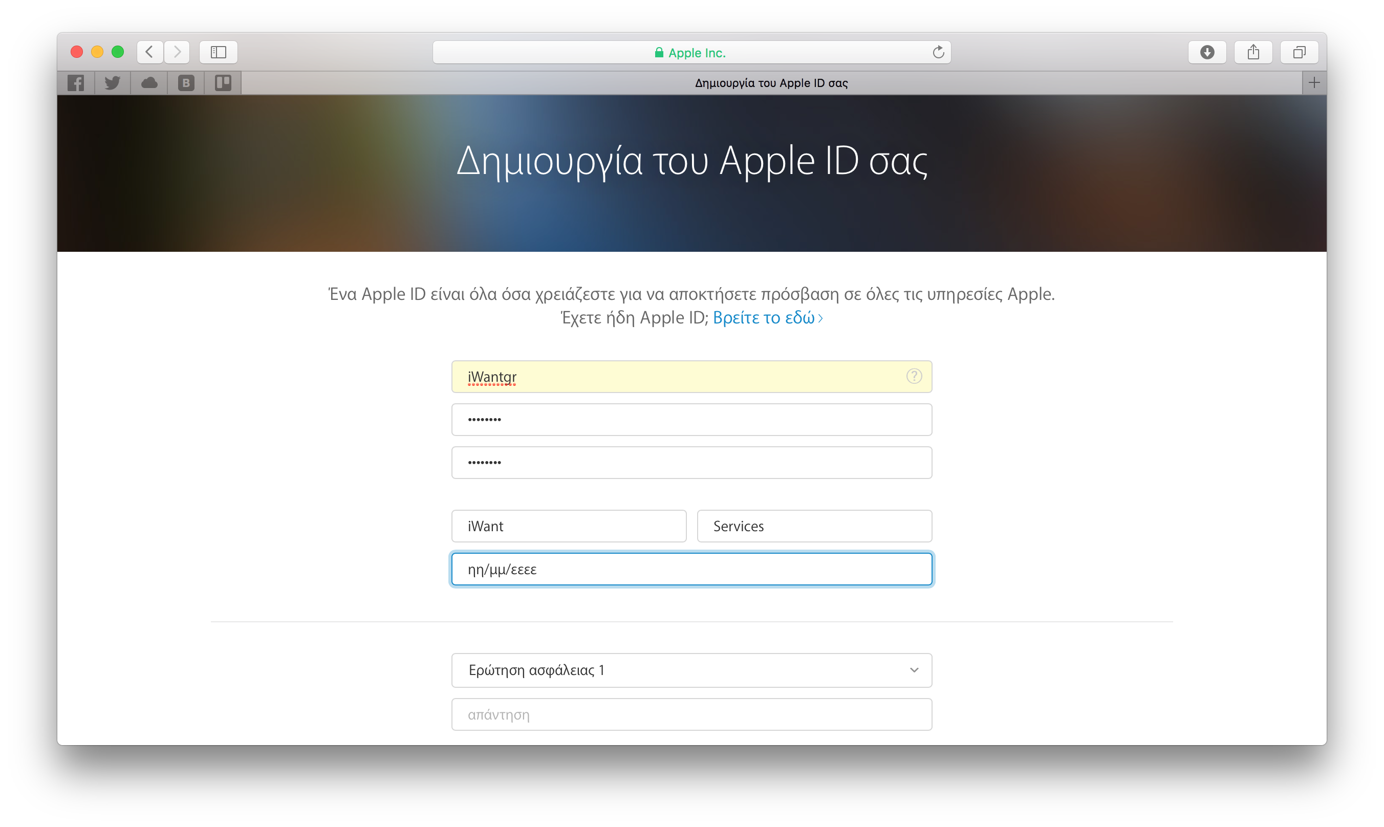Open the Facebook pinned tab

coord(76,83)
